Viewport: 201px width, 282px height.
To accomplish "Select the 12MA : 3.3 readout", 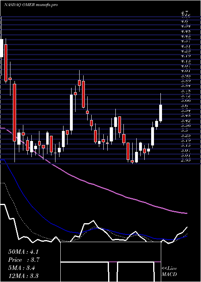I will [x=23, y=276].
